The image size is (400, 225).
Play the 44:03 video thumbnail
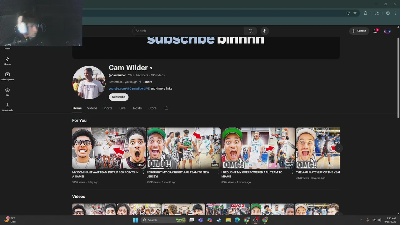[x=109, y=148]
